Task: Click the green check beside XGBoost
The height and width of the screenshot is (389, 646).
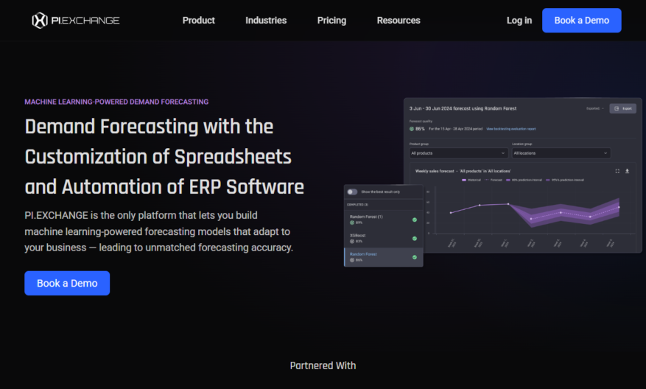Action: pyautogui.click(x=415, y=239)
